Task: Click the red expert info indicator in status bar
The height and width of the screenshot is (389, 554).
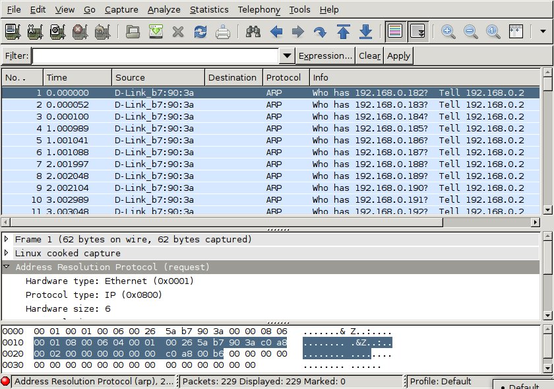Action: pyautogui.click(x=6, y=381)
